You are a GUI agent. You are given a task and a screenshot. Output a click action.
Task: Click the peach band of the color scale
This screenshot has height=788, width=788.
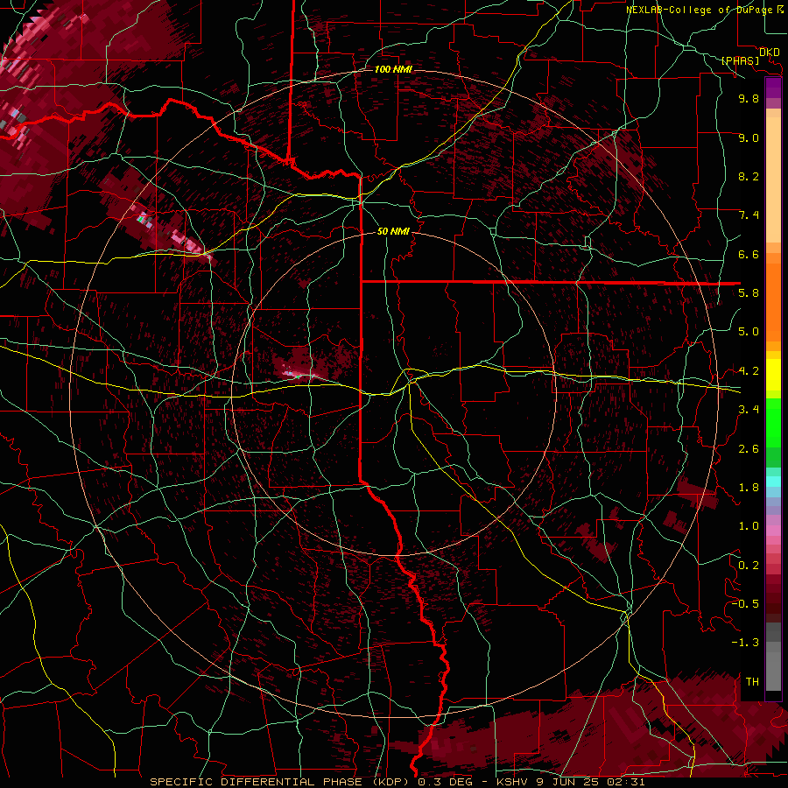pos(773,176)
